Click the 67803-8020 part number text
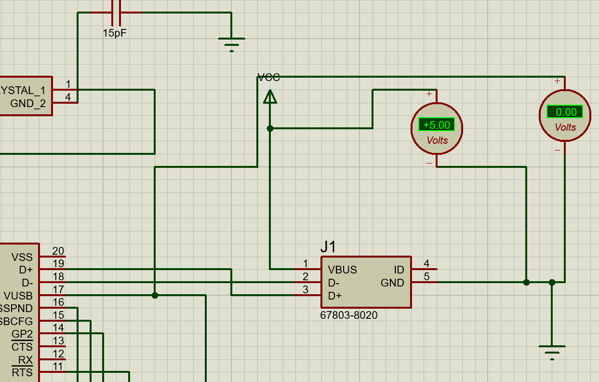Viewport: 599px width, 382px height. click(x=349, y=315)
